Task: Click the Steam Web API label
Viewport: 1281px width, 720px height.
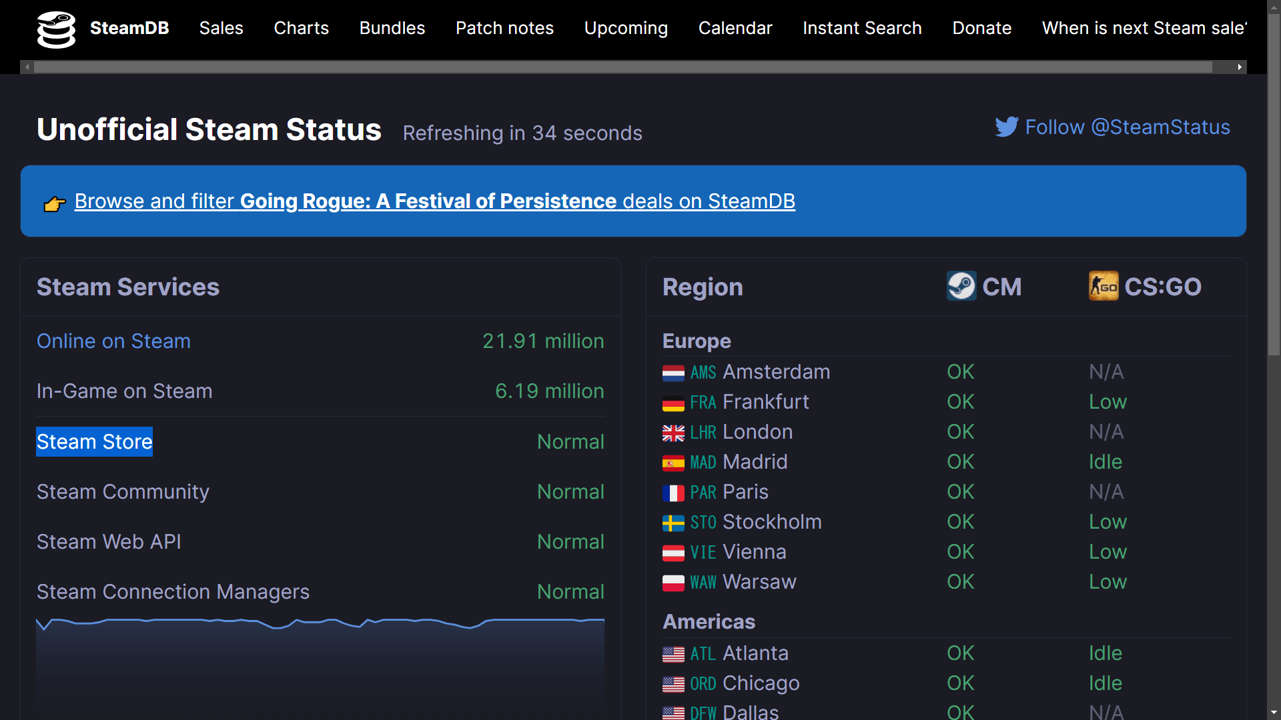Action: click(109, 541)
